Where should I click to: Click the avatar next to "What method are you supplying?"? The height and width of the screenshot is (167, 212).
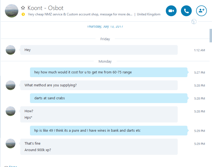[x=11, y=85]
